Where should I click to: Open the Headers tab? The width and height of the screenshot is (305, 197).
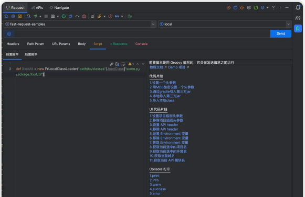pos(13,44)
